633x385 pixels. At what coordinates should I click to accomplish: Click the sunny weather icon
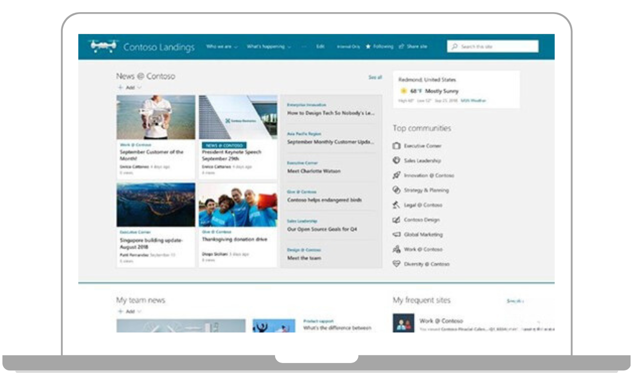403,91
